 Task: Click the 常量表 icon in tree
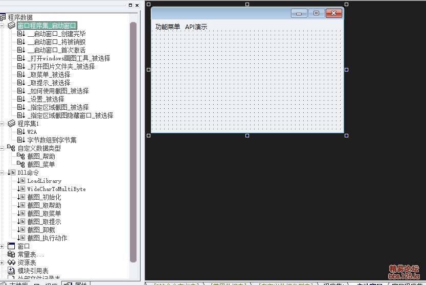(12, 254)
